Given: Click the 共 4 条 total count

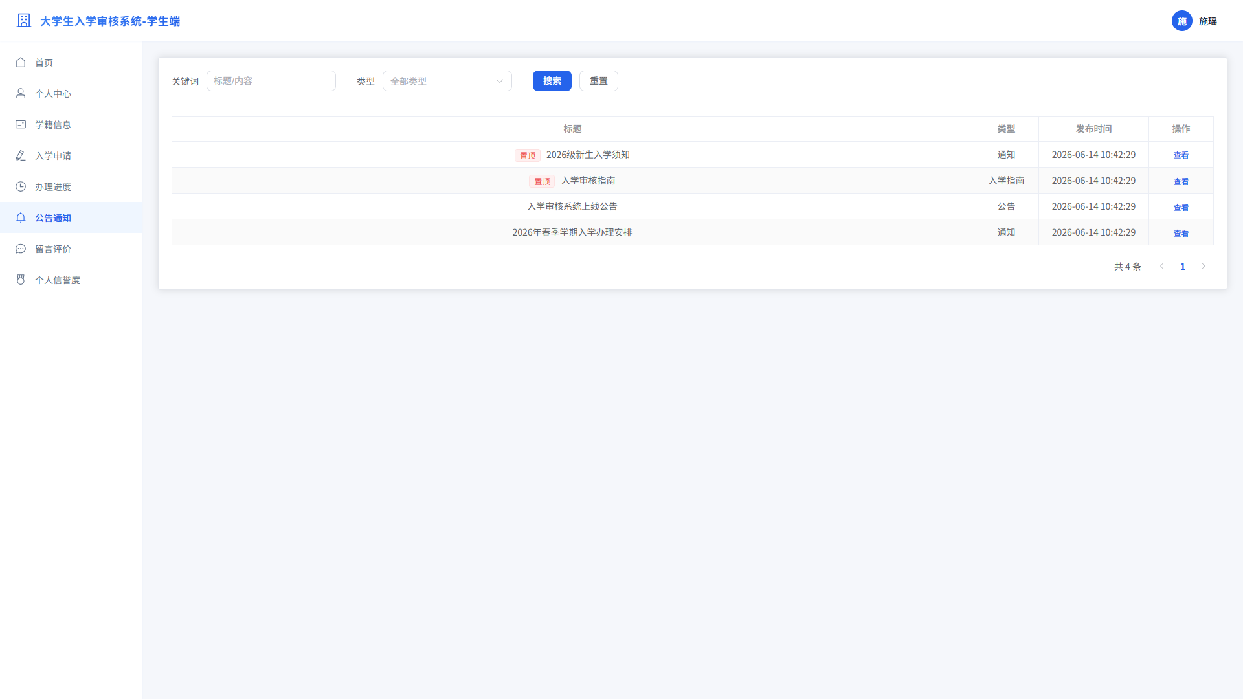Looking at the screenshot, I should pyautogui.click(x=1127, y=267).
